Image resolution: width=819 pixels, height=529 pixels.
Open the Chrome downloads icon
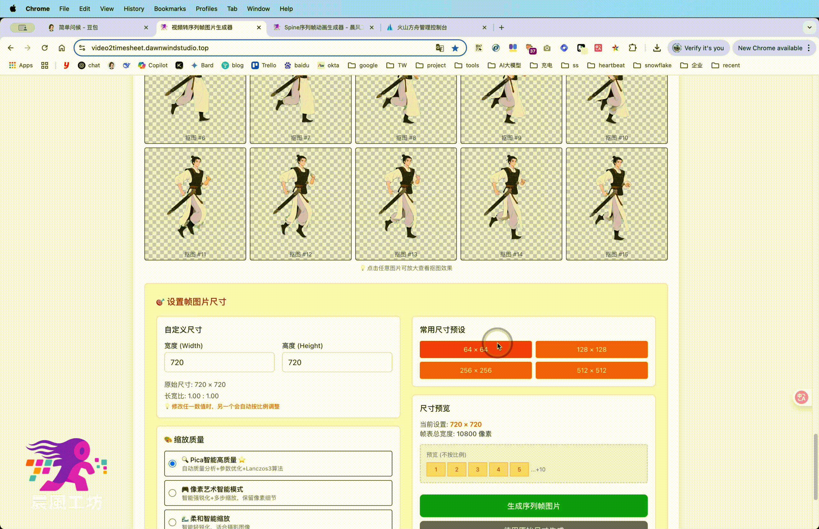pos(657,48)
